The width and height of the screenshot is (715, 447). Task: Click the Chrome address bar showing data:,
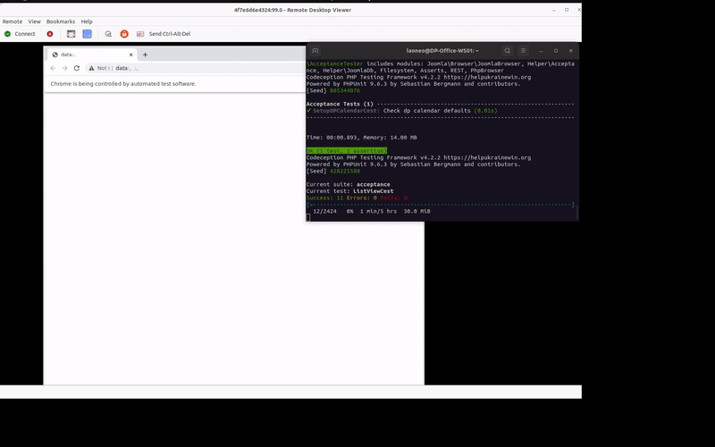(196, 68)
